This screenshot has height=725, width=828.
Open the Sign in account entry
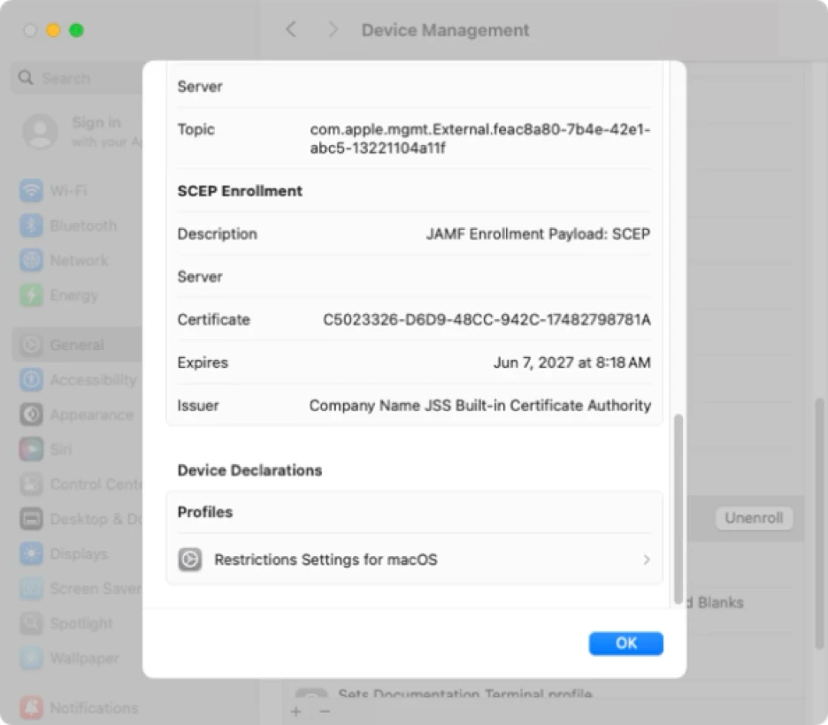[x=82, y=132]
